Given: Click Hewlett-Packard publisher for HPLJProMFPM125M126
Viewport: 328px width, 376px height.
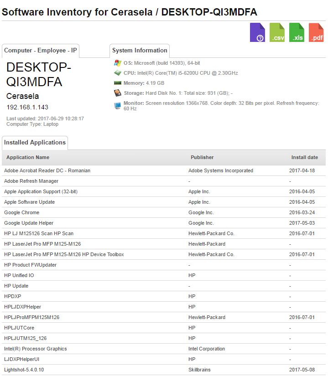Looking at the screenshot, I should tap(207, 317).
